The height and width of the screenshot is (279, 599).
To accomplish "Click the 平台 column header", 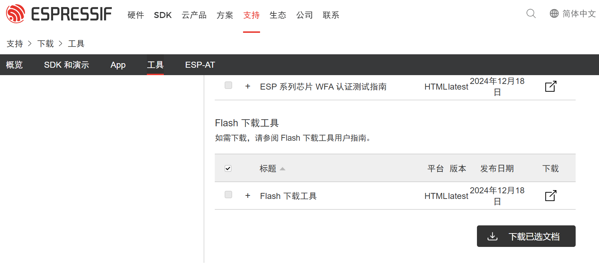I will 436,169.
